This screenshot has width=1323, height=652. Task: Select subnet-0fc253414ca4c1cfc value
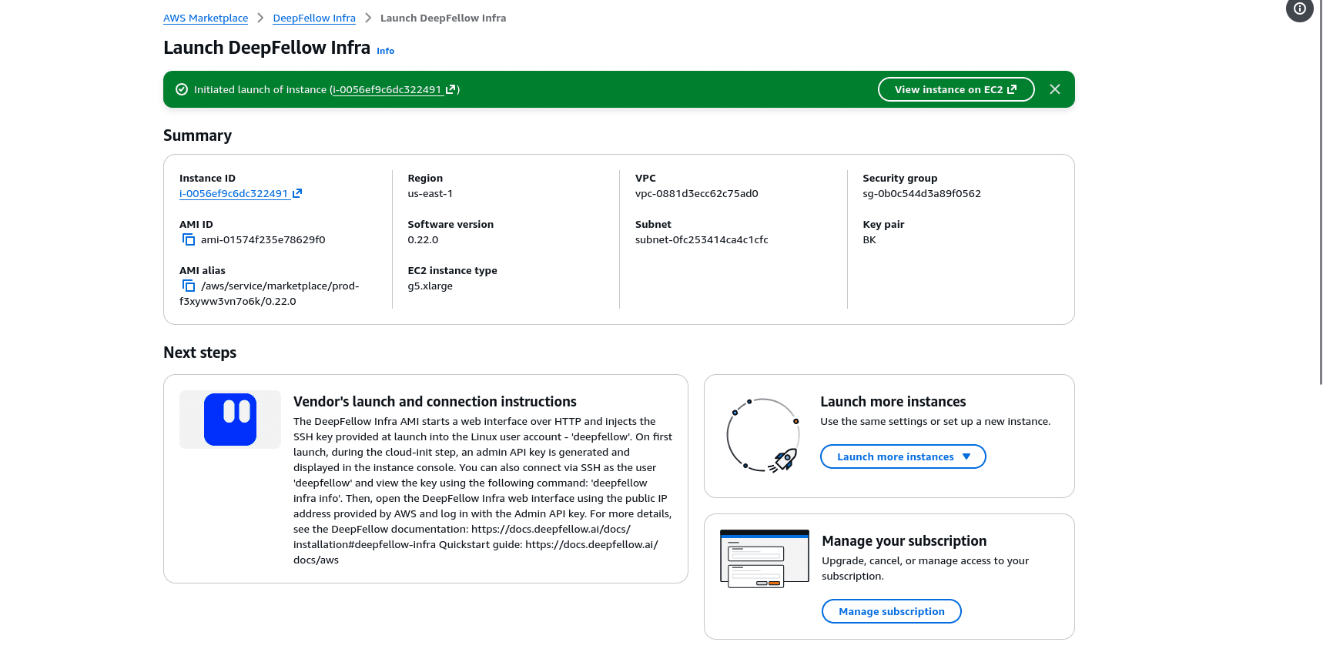[x=702, y=239]
